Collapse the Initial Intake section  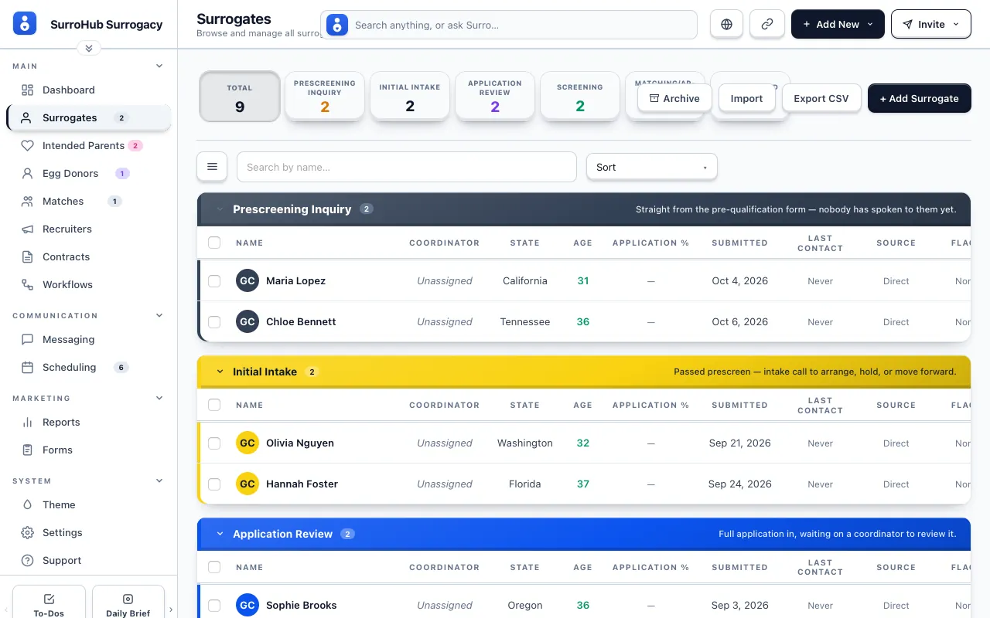(x=220, y=372)
